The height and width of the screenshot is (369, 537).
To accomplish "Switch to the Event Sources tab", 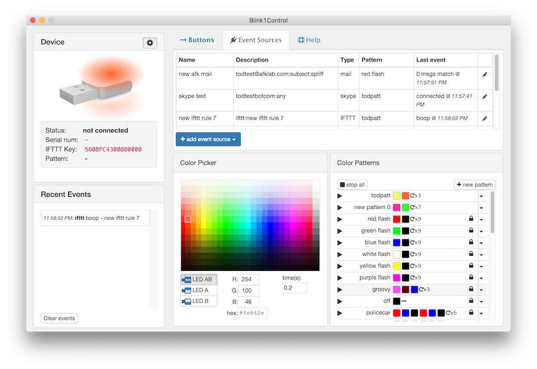I will coord(256,40).
